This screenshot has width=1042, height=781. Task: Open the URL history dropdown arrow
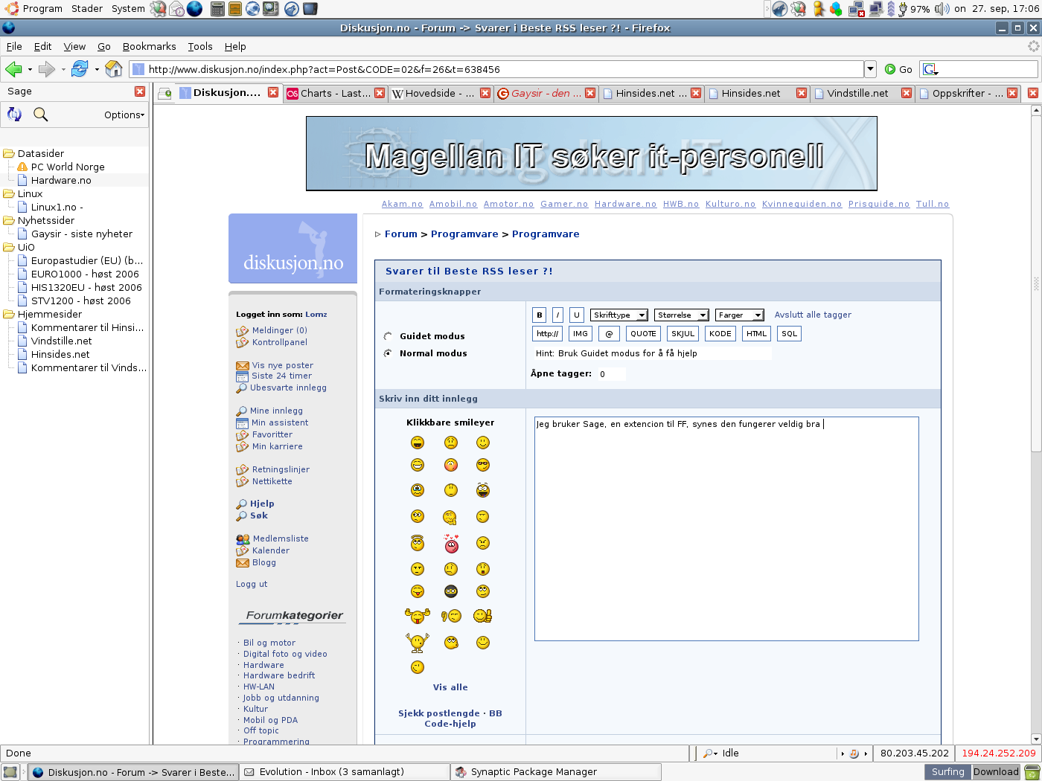pyautogui.click(x=870, y=69)
